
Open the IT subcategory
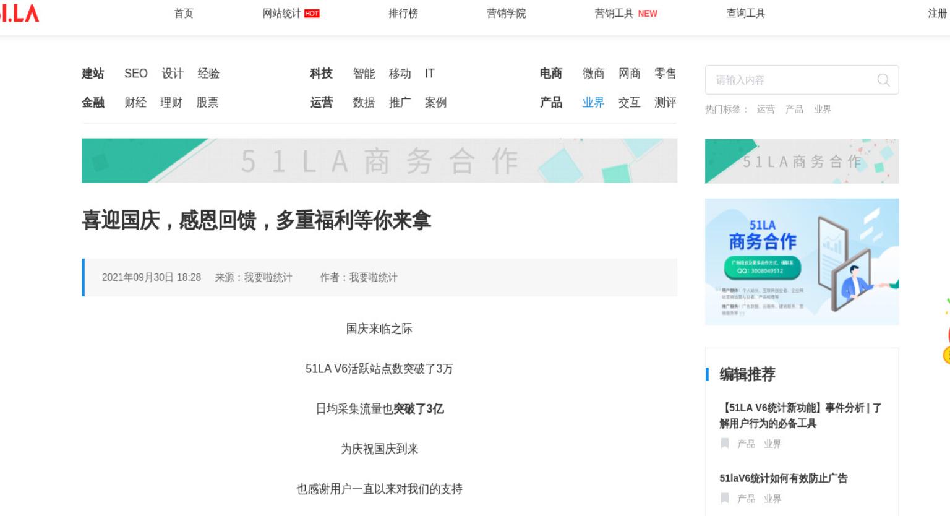pos(430,74)
